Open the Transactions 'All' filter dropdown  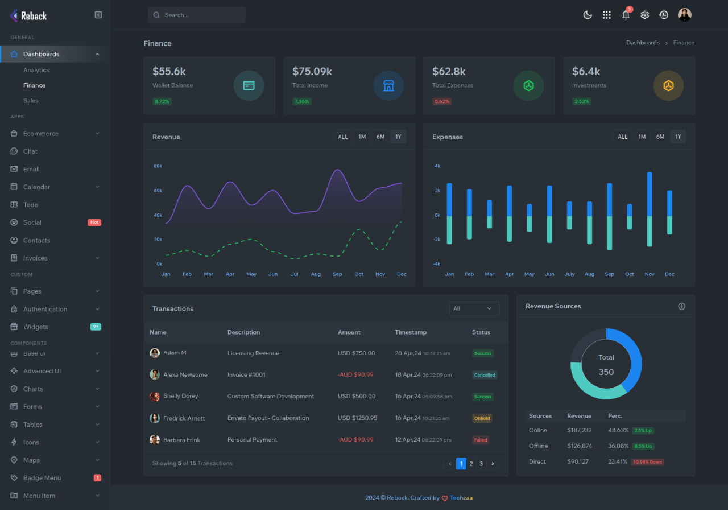474,308
